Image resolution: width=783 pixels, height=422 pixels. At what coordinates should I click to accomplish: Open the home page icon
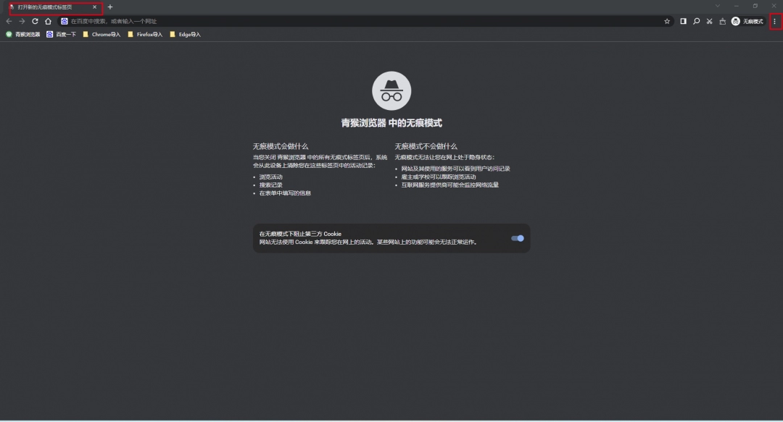[x=48, y=22]
